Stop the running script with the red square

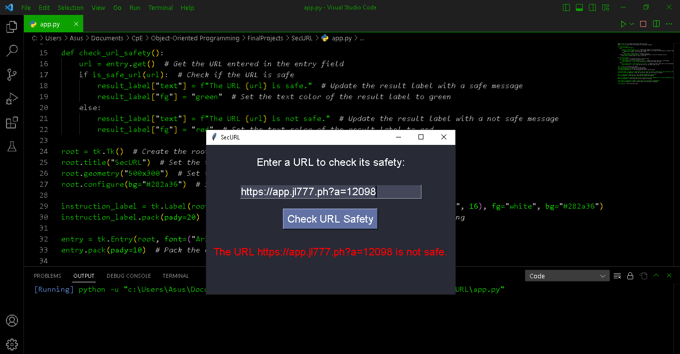click(x=643, y=23)
